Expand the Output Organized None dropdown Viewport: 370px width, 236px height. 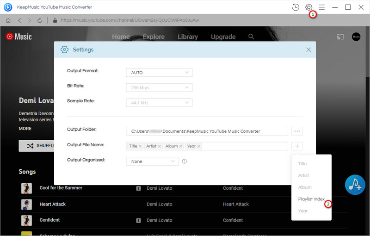tap(153, 161)
